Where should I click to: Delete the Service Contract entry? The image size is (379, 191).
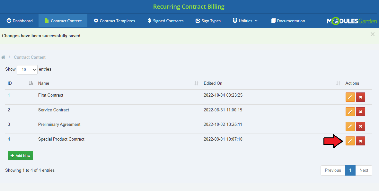coord(360,112)
